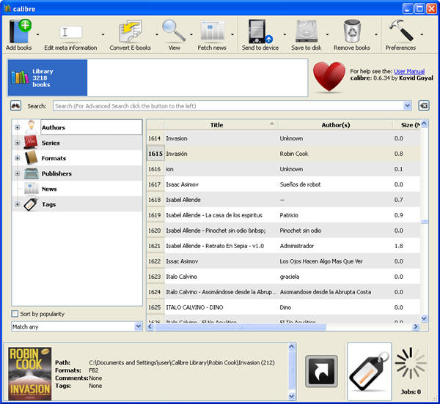The image size is (440, 404).
Task: Sort books by Title column header
Action: pyautogui.click(x=216, y=124)
